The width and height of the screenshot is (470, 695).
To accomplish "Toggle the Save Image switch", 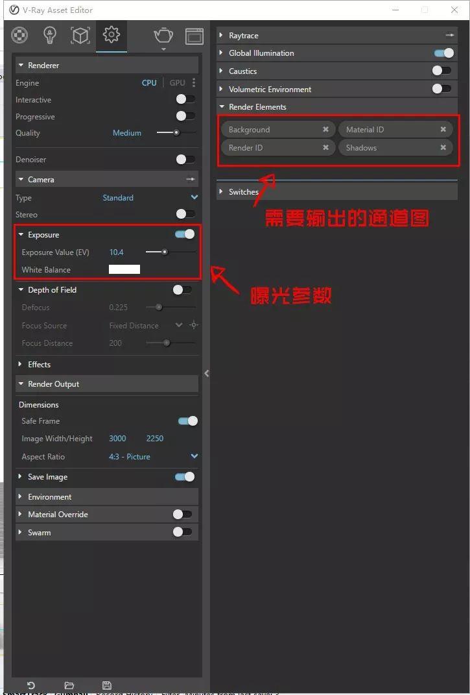I will [x=185, y=477].
